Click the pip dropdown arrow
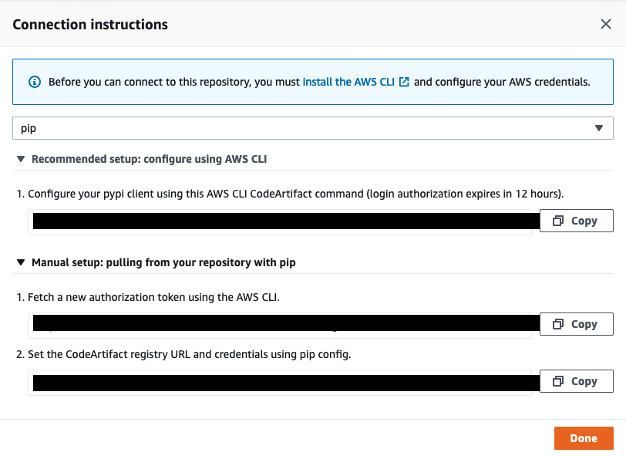The height and width of the screenshot is (456, 626). pos(599,128)
